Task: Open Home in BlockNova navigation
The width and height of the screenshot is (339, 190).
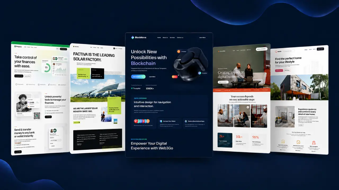Action: coord(159,38)
